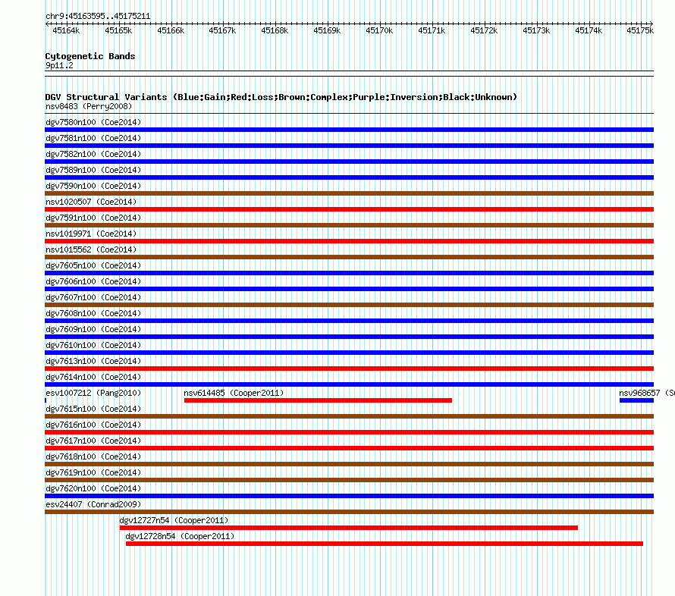Click the blue bar of dgv7620n100
This screenshot has width=675, height=596.
coord(349,496)
